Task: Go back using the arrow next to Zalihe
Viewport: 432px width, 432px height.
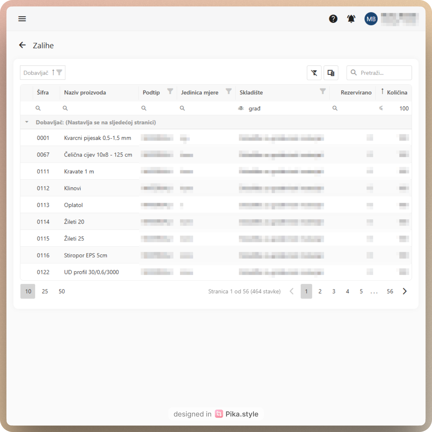Action: 22,45
